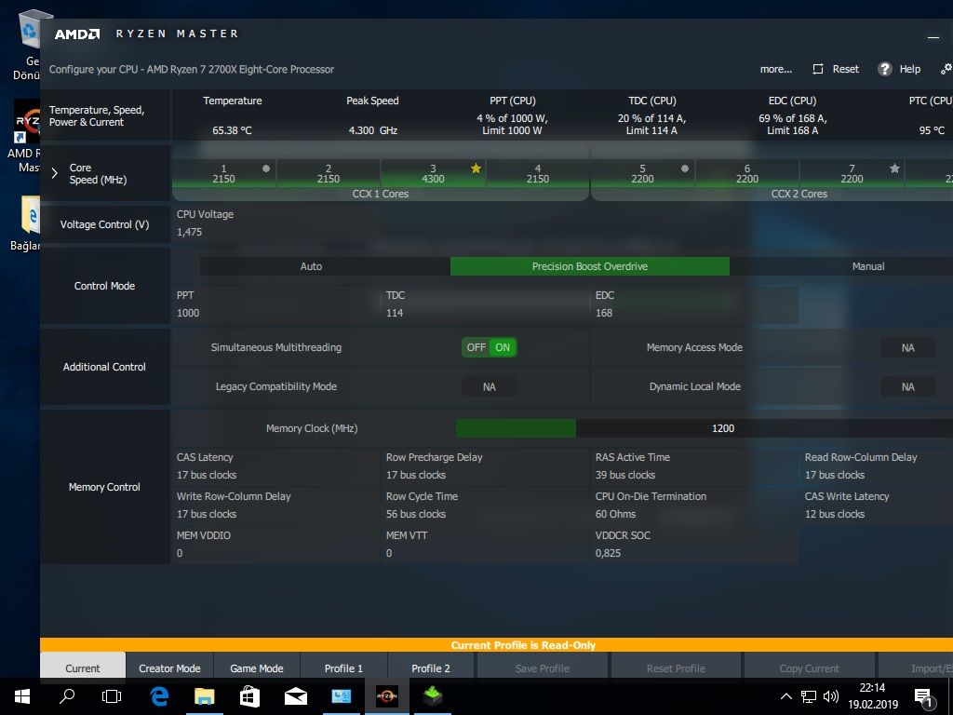Click Current Profile is Read-Only banner
The image size is (953, 715).
[x=497, y=645]
